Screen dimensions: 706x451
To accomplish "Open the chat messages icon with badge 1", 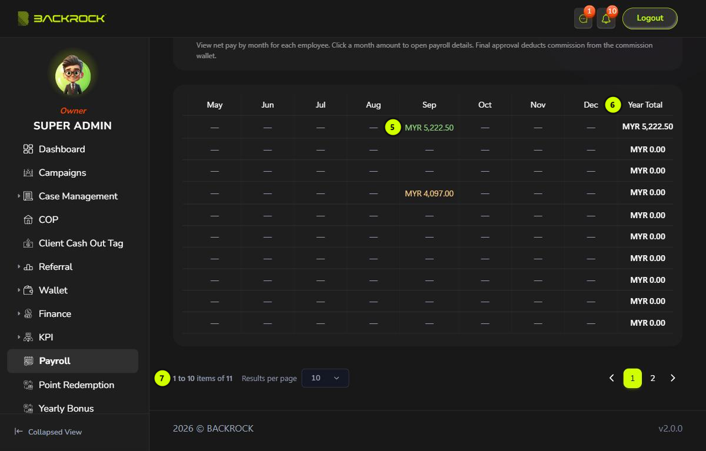I will (x=583, y=18).
